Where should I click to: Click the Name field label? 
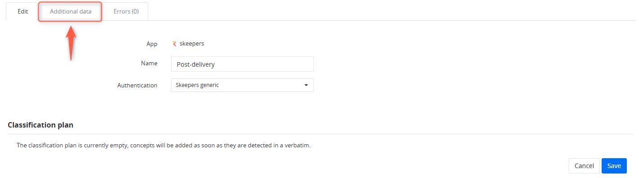[x=149, y=64]
